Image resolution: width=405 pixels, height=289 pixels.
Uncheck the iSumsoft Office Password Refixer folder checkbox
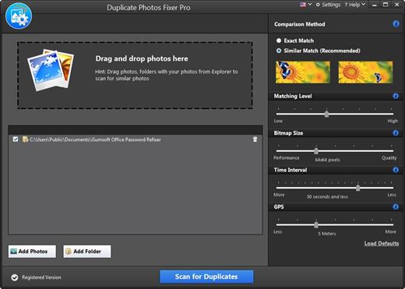pos(16,139)
